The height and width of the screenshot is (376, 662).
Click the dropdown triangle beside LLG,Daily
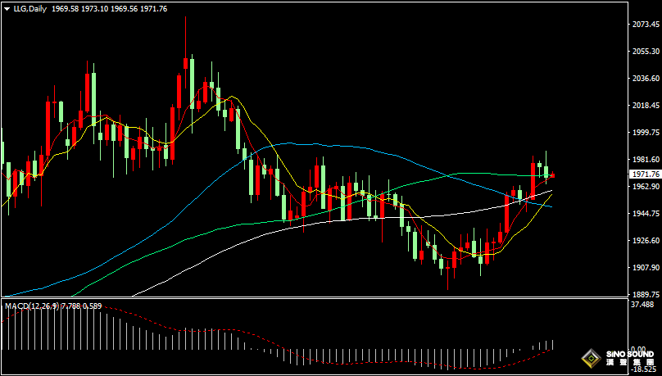(x=7, y=8)
